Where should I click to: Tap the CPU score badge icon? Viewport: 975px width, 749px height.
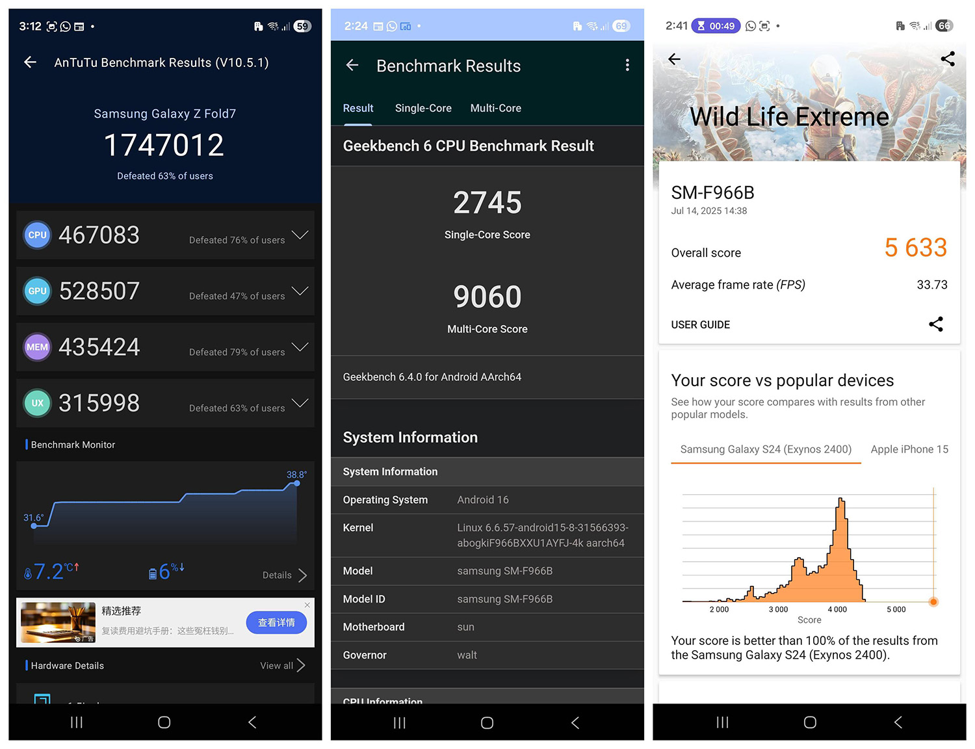coord(37,235)
